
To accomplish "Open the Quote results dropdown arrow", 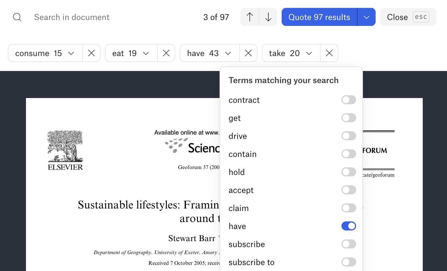I will [366, 17].
